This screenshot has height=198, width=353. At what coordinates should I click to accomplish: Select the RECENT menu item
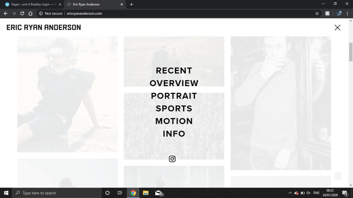(174, 71)
